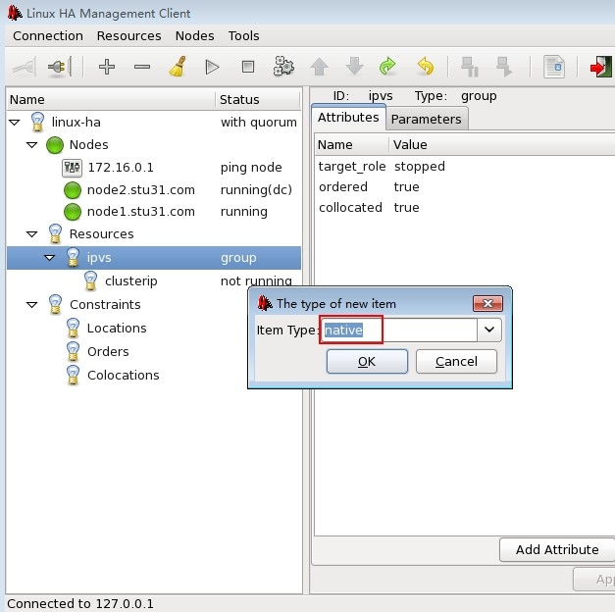Open the Resources menu
615x612 pixels.
click(129, 35)
